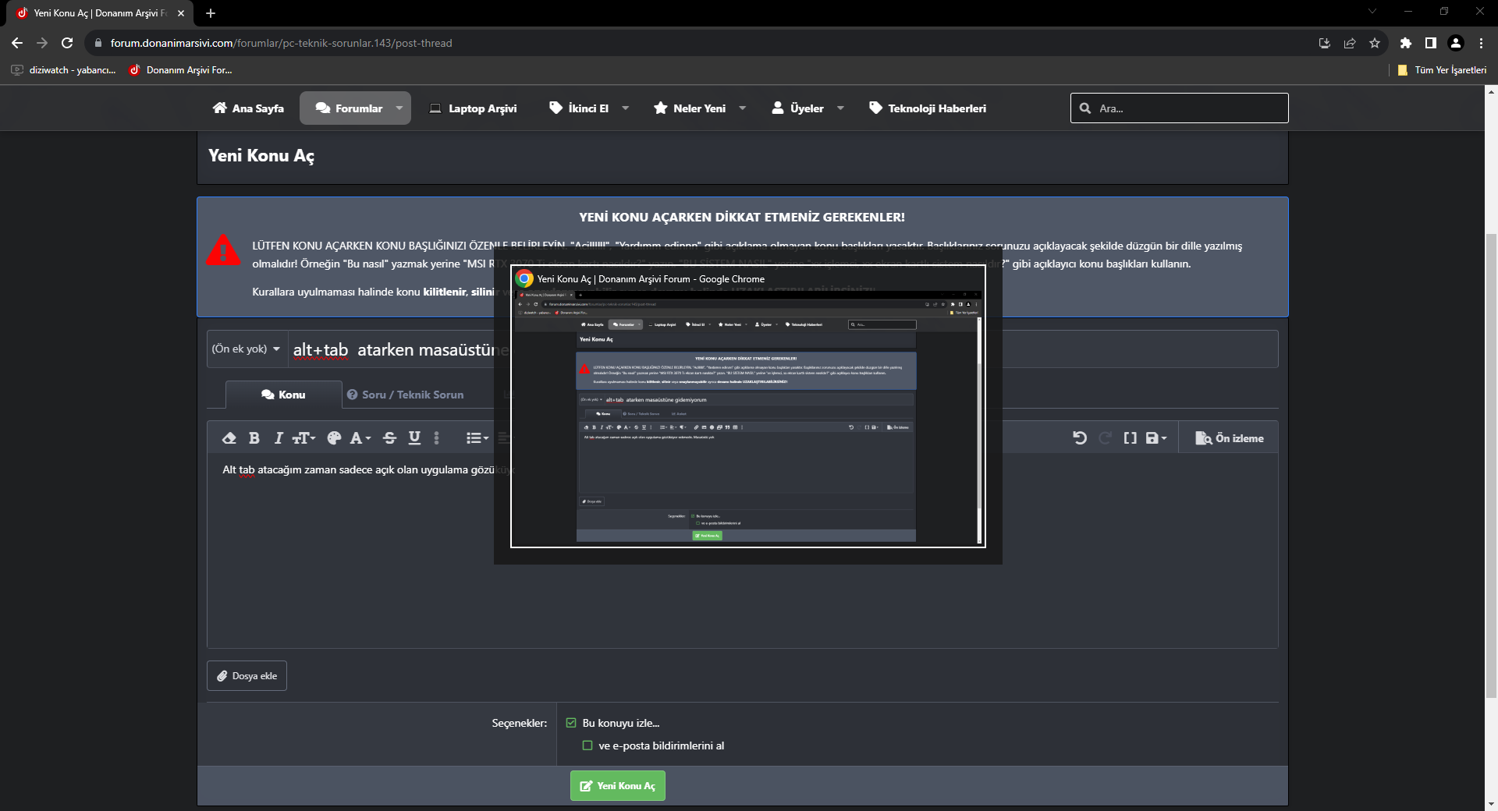
Task: Open the save draft dropdown
Action: tap(1155, 438)
